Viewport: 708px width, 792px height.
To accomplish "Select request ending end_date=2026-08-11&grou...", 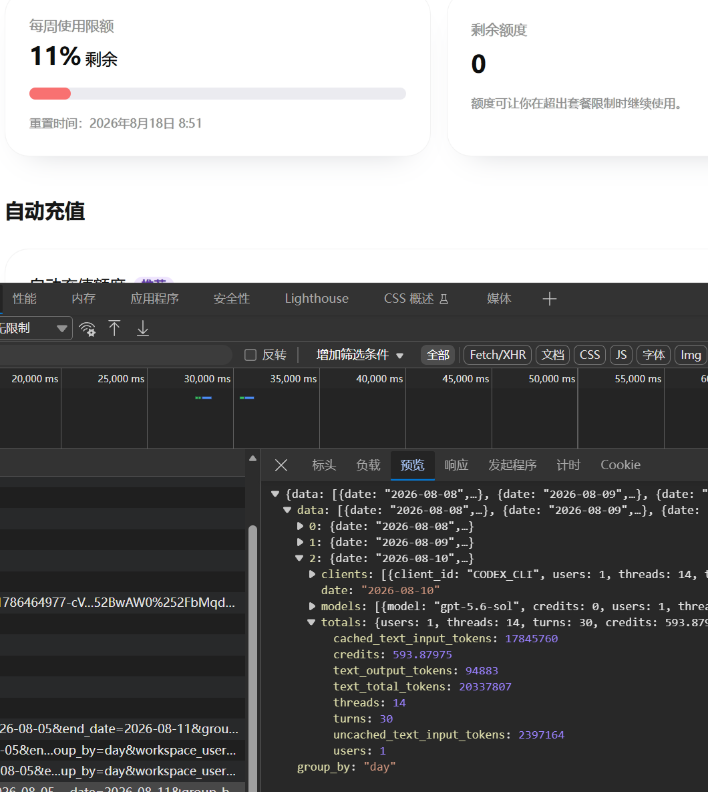I will 123,729.
